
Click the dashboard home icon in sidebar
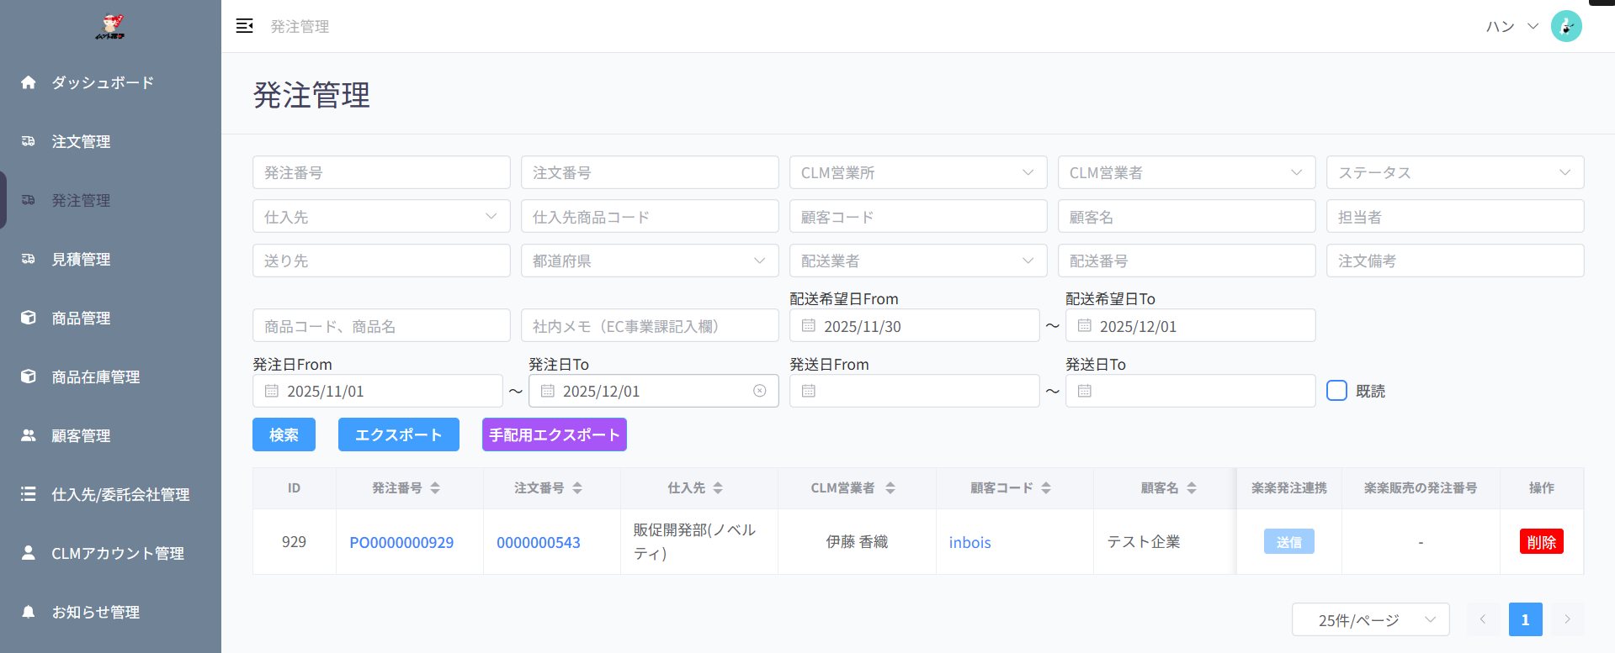tap(29, 82)
